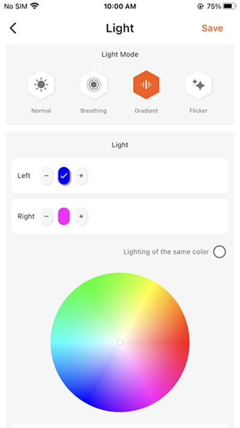Screen dimensions: 240x428
Task: Save the light settings
Action: (212, 28)
